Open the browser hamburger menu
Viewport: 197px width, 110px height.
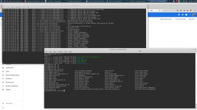pyautogui.click(x=195, y=10)
